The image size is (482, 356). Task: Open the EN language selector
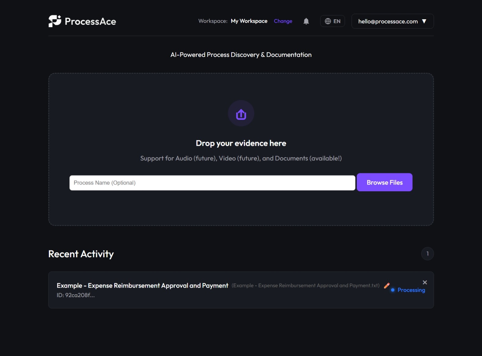coord(332,21)
